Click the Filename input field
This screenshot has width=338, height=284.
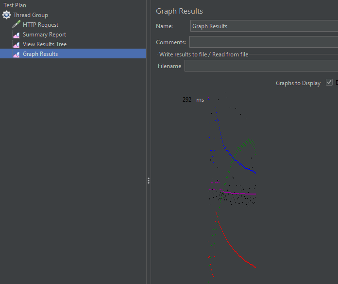(261, 66)
